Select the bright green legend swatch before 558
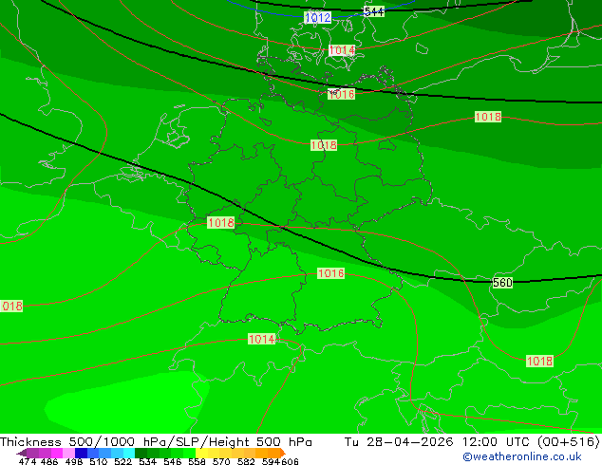Image resolution: width=602 pixels, height=465 pixels. pyautogui.click(x=189, y=453)
